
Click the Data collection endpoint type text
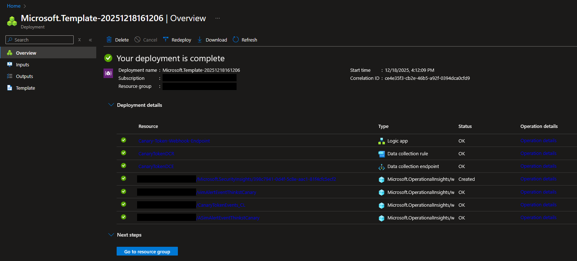pyautogui.click(x=413, y=167)
